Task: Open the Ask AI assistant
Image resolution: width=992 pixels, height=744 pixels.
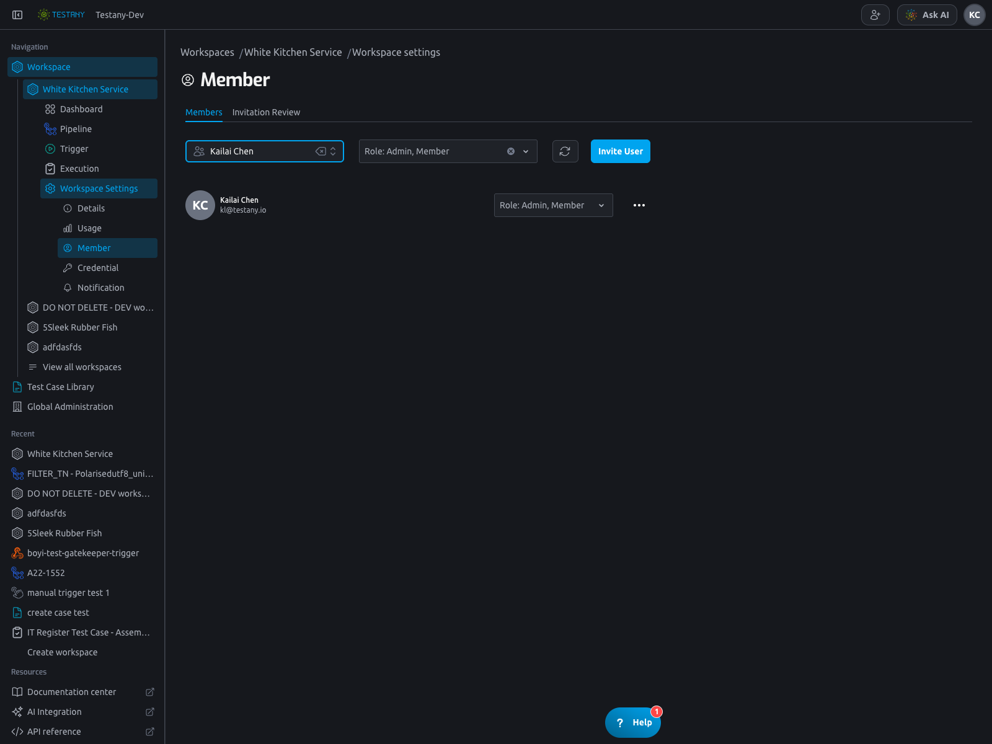Action: (x=927, y=15)
